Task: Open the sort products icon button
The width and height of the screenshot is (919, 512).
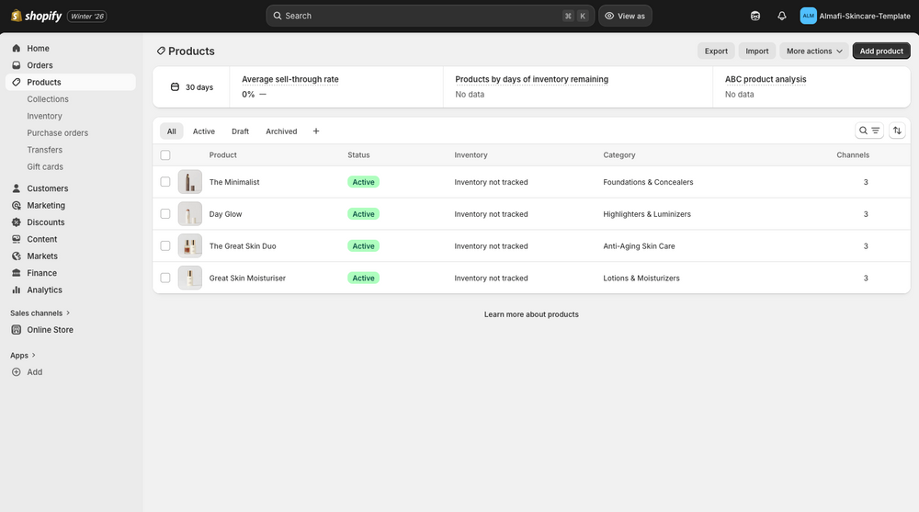Action: (897, 131)
